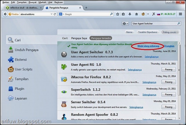Open the Tampilan menu
The image size is (186, 125).
click(22, 2)
